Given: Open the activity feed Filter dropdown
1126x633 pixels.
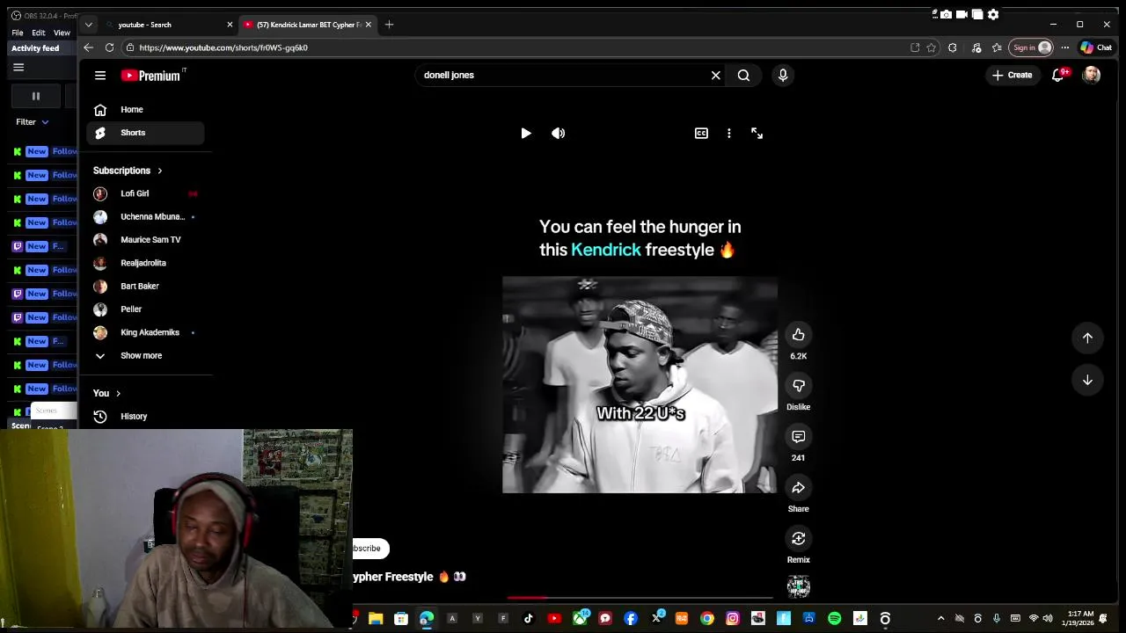Looking at the screenshot, I should pos(33,122).
